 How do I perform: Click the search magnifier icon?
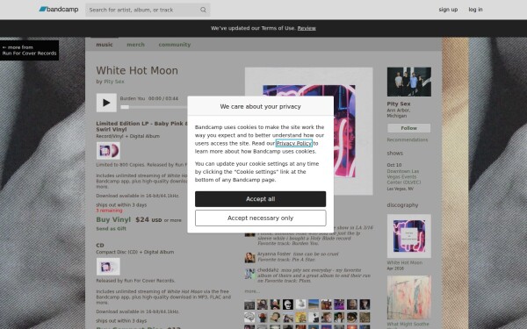[x=203, y=10]
